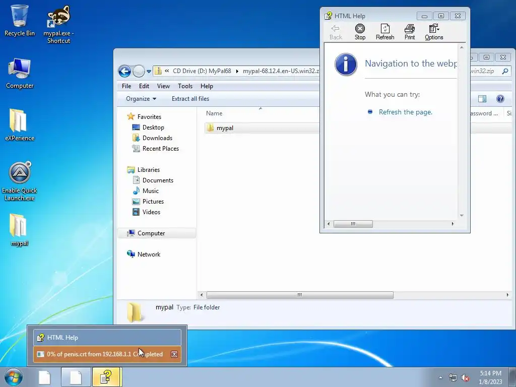Select the mypal zip folder on desktop
The height and width of the screenshot is (387, 516).
(19, 230)
